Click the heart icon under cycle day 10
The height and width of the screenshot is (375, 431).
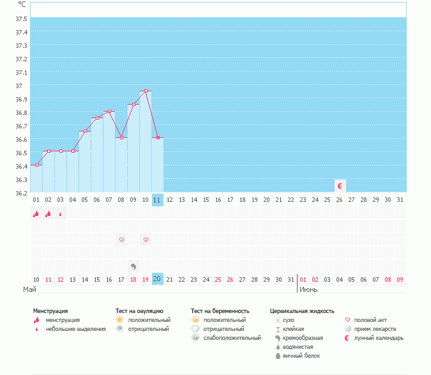[x=146, y=240]
